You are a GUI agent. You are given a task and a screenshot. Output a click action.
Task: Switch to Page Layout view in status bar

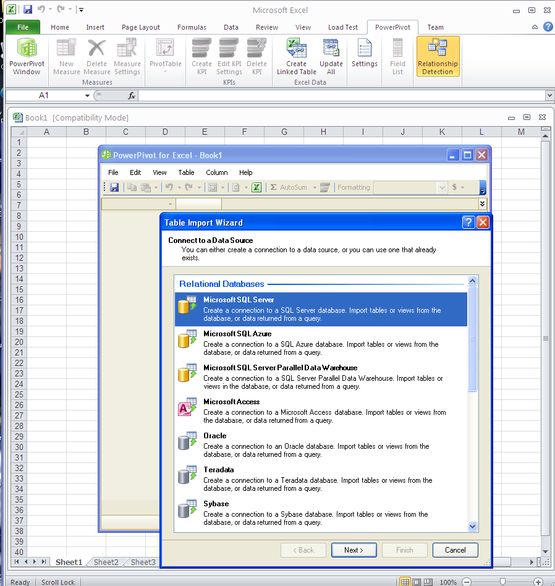[415, 582]
